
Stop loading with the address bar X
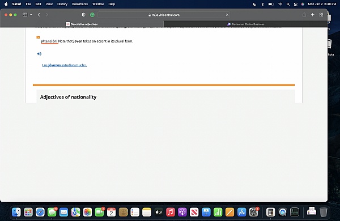click(227, 15)
